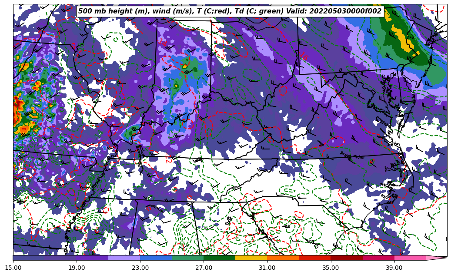Select the 31.00 colorbar tick label
451x275 pixels.
point(267,268)
